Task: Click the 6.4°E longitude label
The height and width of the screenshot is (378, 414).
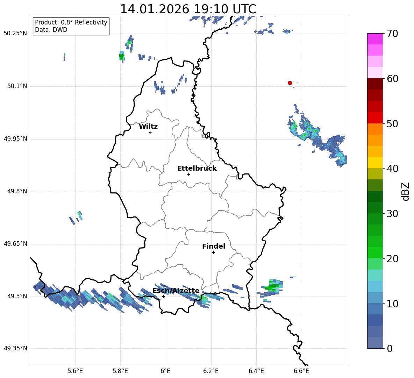Action: tap(256, 371)
